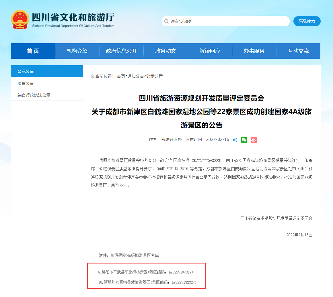The height and width of the screenshot is (297, 333).
Task: Open the blue share options icon
Action: [x=235, y=140]
